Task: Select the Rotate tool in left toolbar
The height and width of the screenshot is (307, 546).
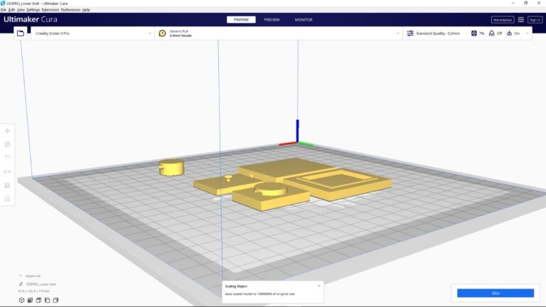Action: coord(7,158)
